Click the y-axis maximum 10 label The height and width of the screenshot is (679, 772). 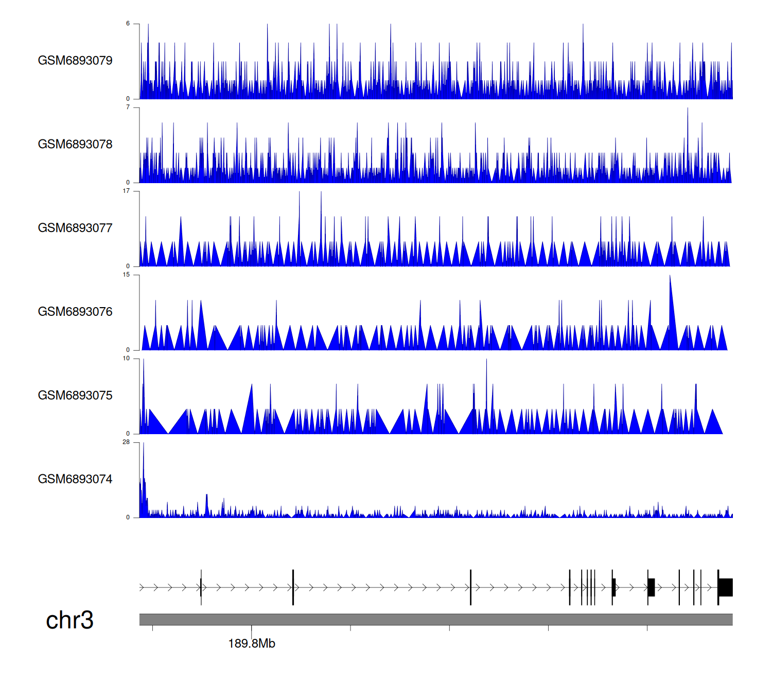[126, 359]
